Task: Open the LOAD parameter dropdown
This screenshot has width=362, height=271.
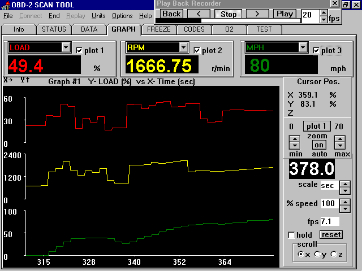Action: (x=66, y=47)
